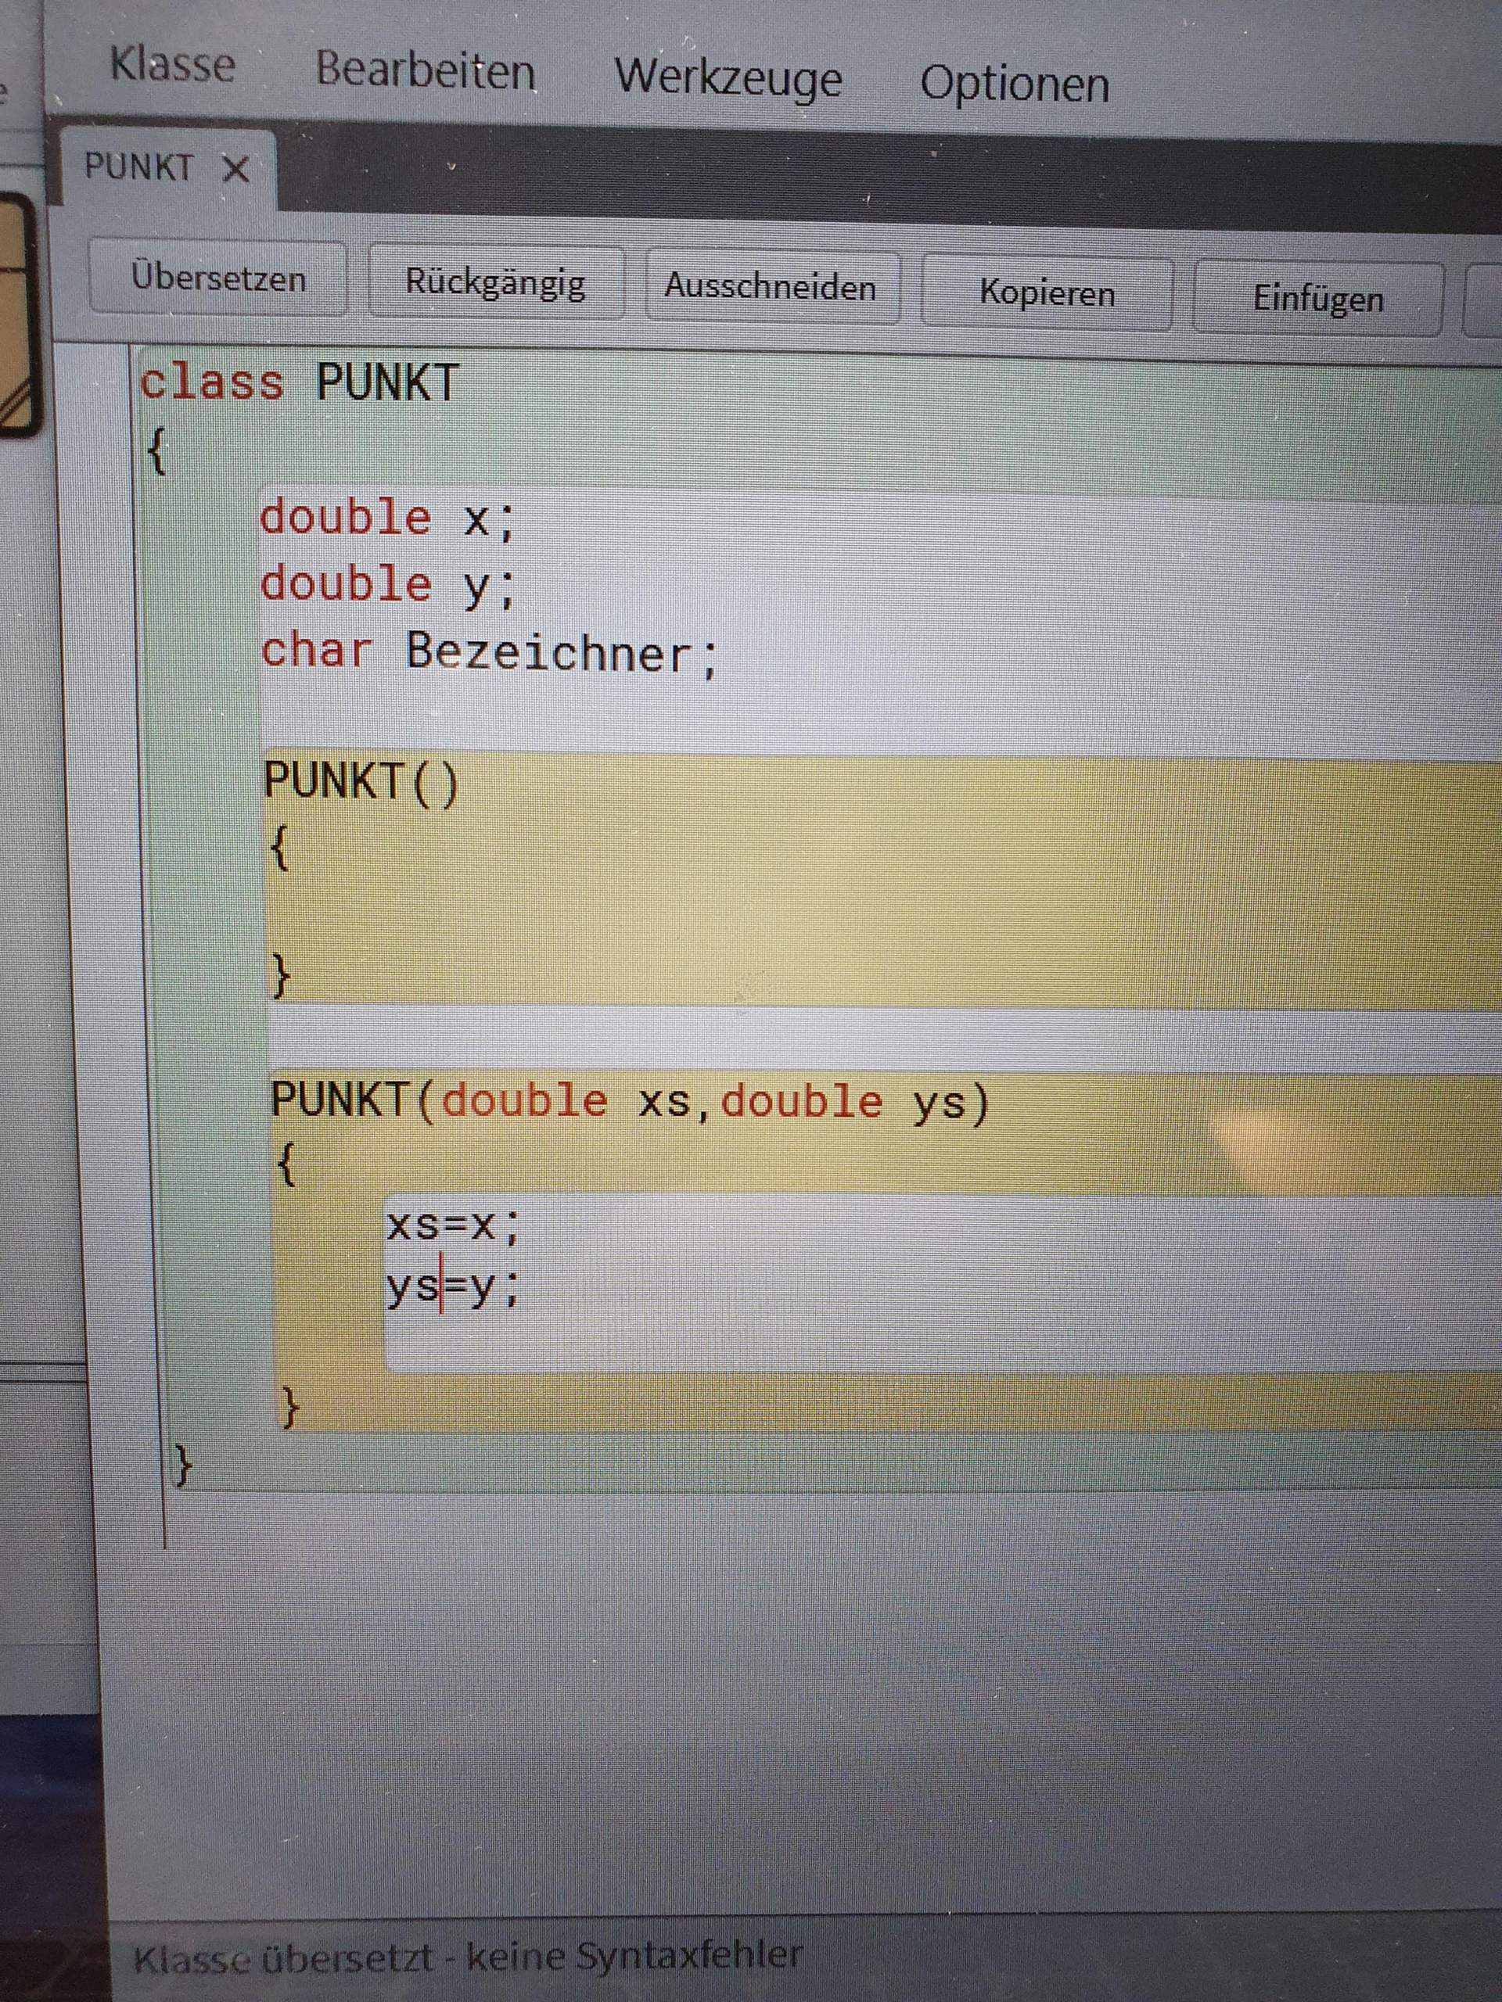Select the PUNKT editor tab
1502x2002 pixels.
[139, 167]
